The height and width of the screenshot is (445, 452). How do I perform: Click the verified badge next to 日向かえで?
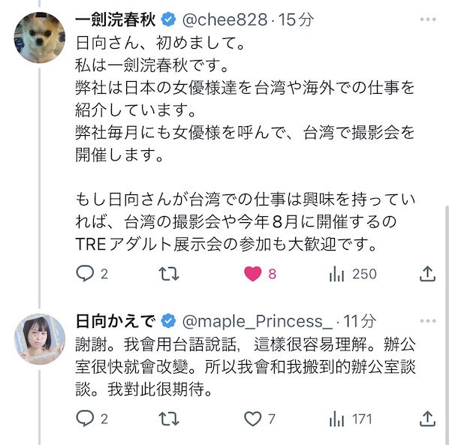(x=168, y=321)
